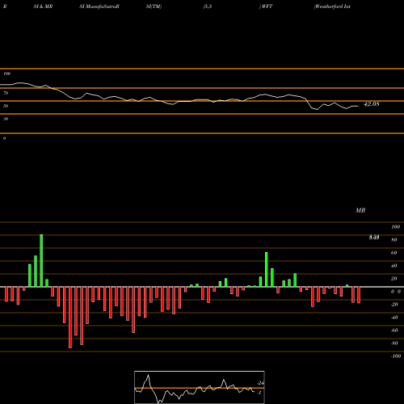
Task: Open the mini overview chart thumbnail
Action: click(200, 387)
